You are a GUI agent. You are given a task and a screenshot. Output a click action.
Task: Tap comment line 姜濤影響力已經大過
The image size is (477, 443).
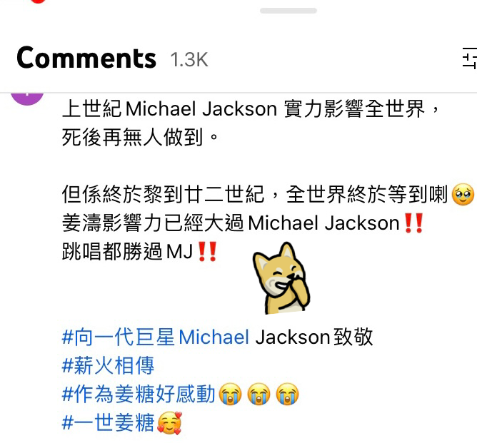[153, 223]
